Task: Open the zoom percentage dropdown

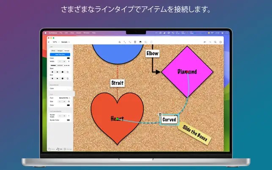Action: point(56,42)
